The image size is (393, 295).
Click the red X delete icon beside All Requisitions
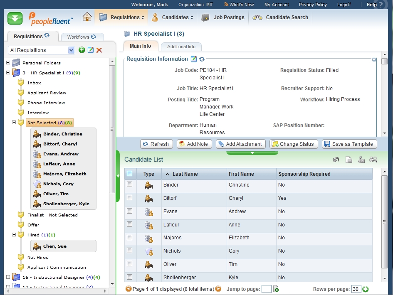(x=99, y=50)
